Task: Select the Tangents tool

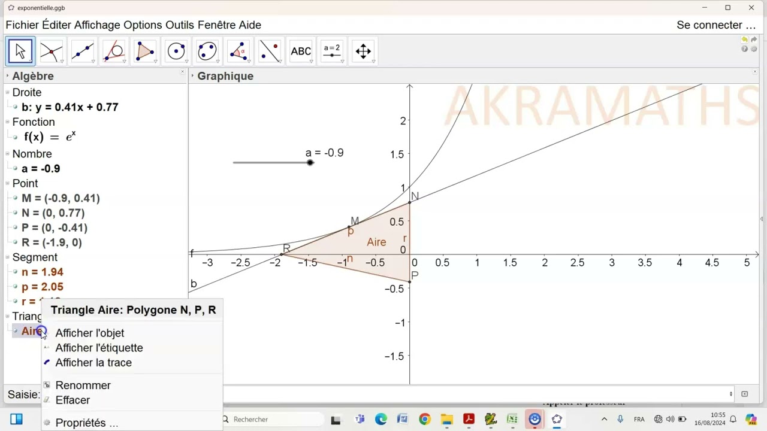Action: [x=114, y=51]
